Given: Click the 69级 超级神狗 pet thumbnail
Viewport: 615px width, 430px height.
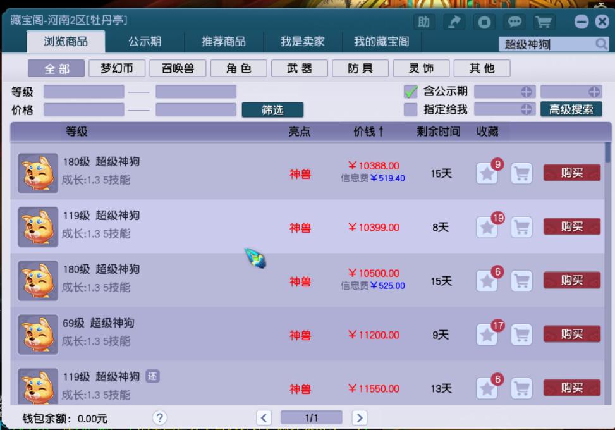Looking at the screenshot, I should pyautogui.click(x=38, y=334).
